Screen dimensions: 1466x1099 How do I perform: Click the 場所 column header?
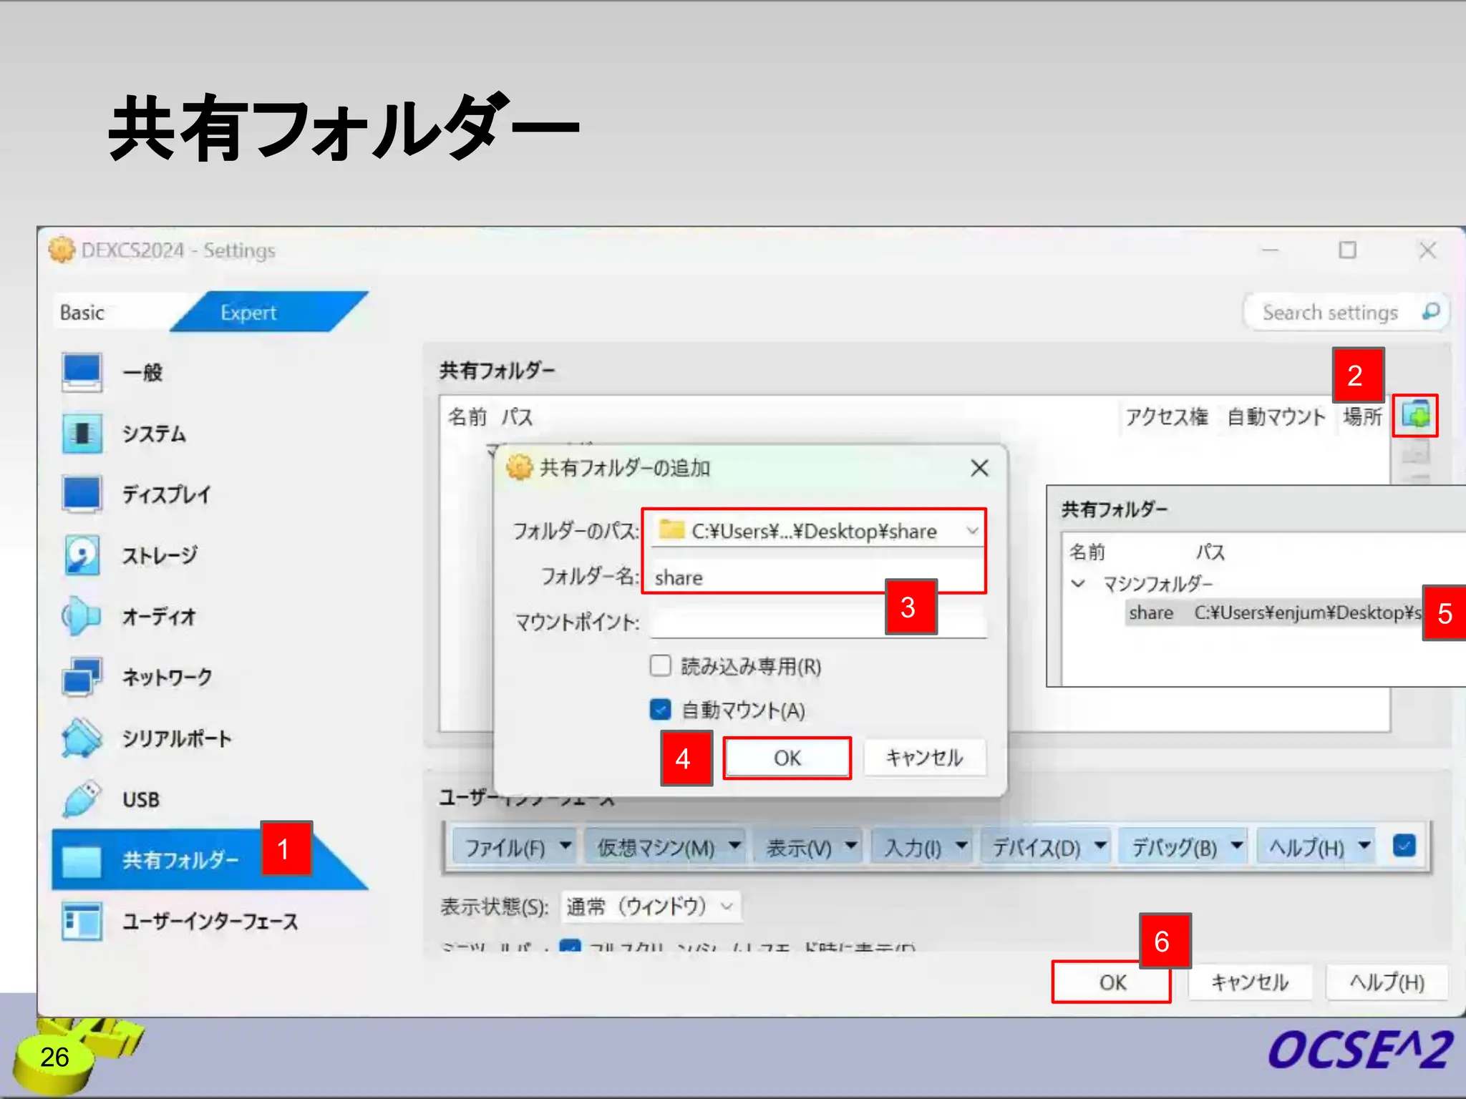pyautogui.click(x=1362, y=416)
